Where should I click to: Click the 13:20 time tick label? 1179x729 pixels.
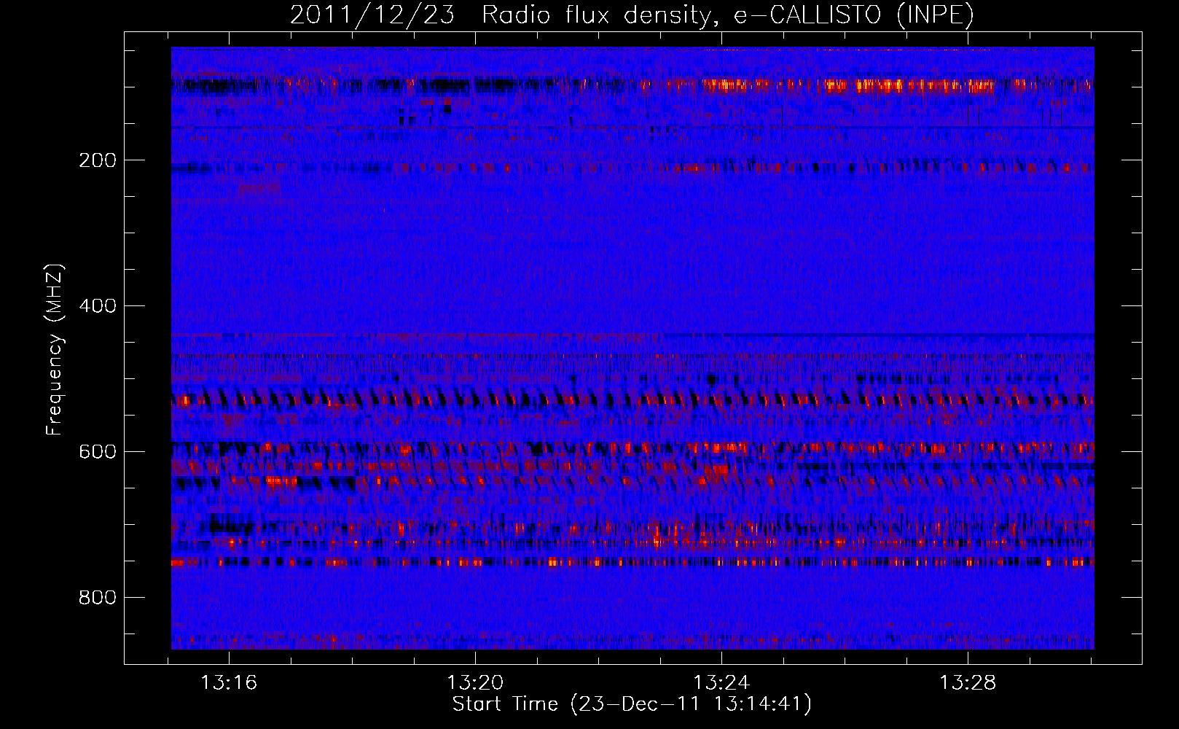pos(475,683)
